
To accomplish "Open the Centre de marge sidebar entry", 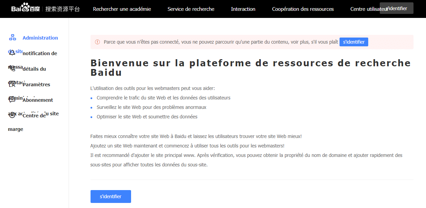I will point(34,116).
